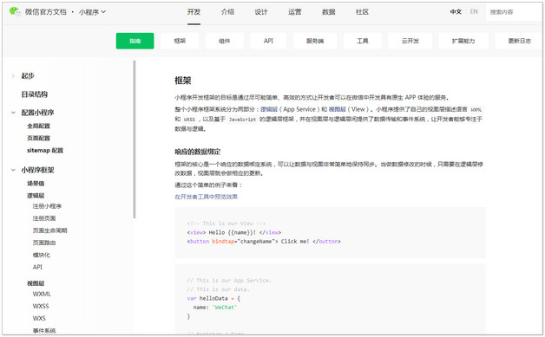
Task: Open the 服务端 sub-navigation button
Action: tap(315, 41)
